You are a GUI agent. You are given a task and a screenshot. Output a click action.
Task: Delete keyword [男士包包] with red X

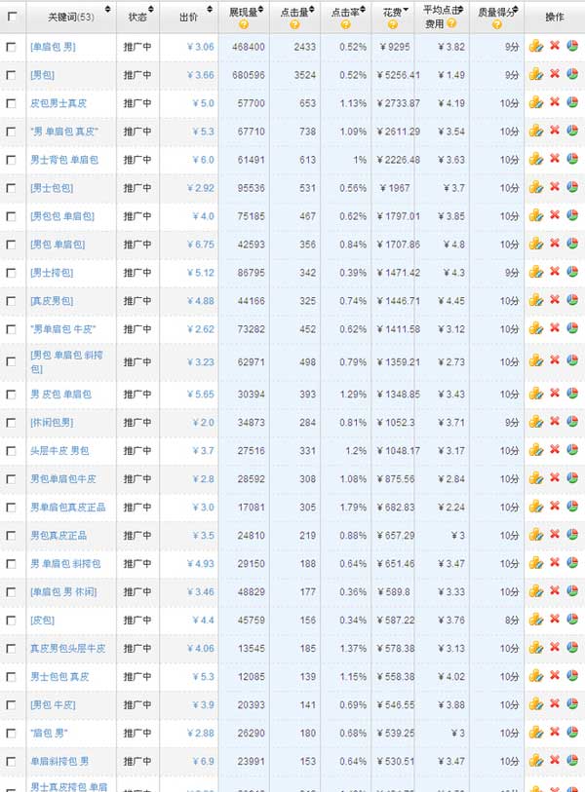tap(555, 187)
